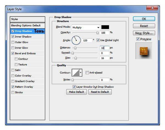Screen dimensions: 165x130
Task: Toggle Layer Knocks Out Drop Shadow
Action: point(74,87)
